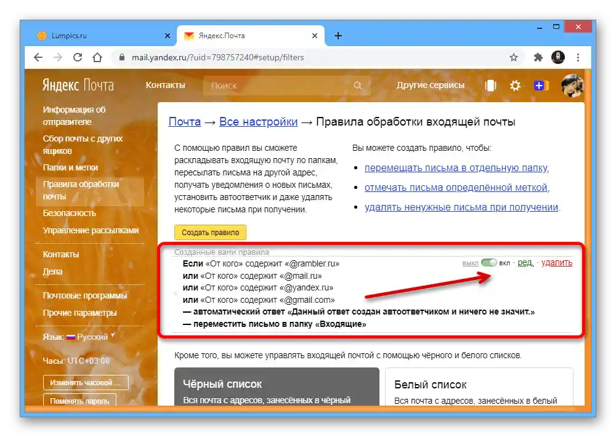Viewport: 616px width, 437px height.
Task: Open Контакты in left sidebar
Action: [61, 254]
